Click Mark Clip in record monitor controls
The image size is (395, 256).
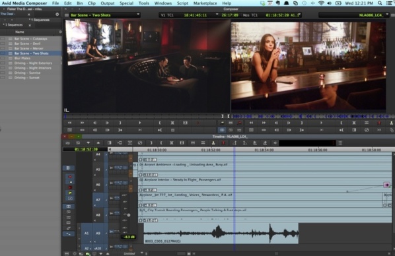(354, 123)
